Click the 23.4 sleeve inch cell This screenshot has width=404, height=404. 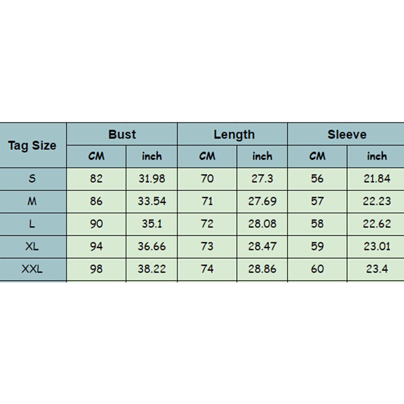point(377,269)
